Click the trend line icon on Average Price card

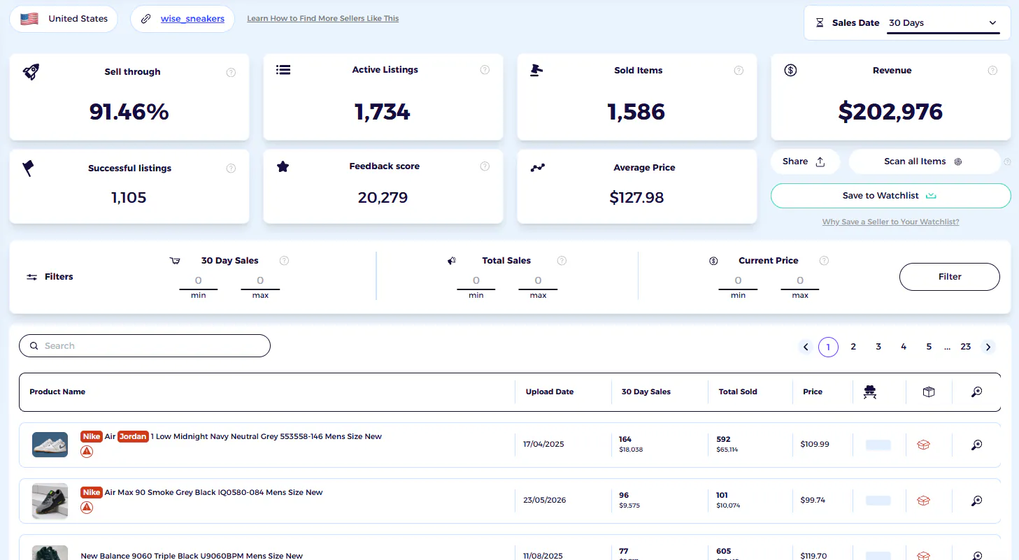(537, 168)
